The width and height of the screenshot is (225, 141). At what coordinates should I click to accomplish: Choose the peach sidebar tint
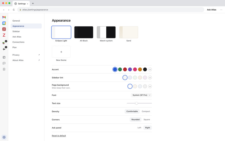[140, 77]
